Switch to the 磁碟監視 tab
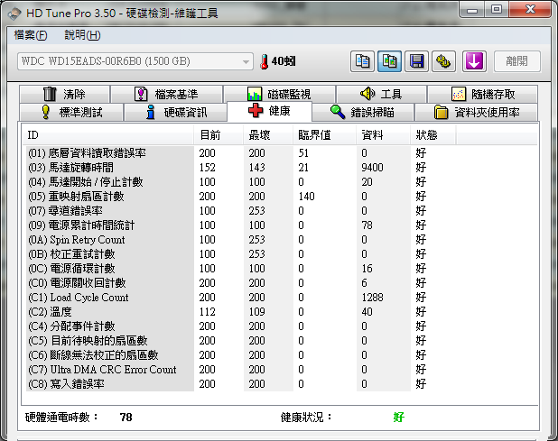The width and height of the screenshot is (558, 441). (x=279, y=94)
